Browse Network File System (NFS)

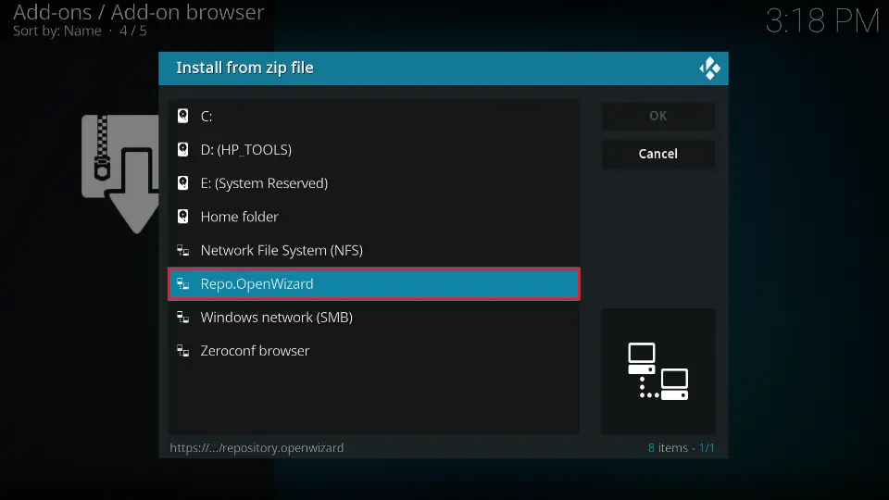373,250
